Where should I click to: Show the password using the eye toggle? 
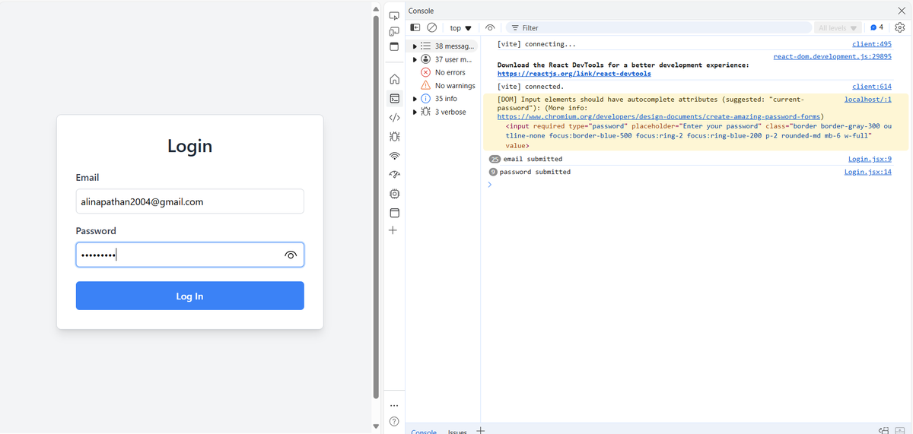point(290,255)
